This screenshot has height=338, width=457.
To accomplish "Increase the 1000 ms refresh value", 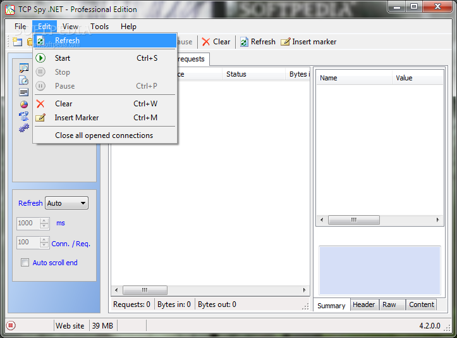I will coord(44,221).
